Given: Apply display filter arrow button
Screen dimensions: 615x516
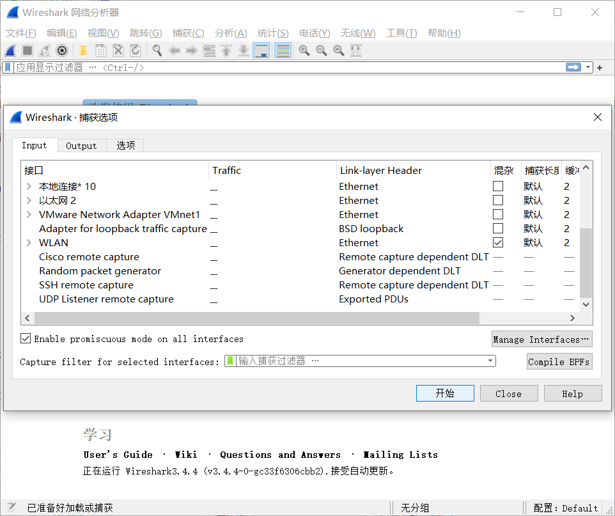Looking at the screenshot, I should tap(573, 68).
